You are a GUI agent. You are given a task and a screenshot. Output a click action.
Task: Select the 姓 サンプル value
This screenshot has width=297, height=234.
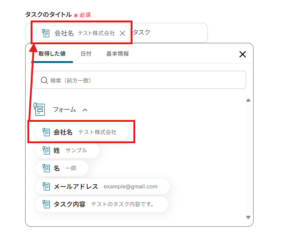pyautogui.click(x=67, y=151)
